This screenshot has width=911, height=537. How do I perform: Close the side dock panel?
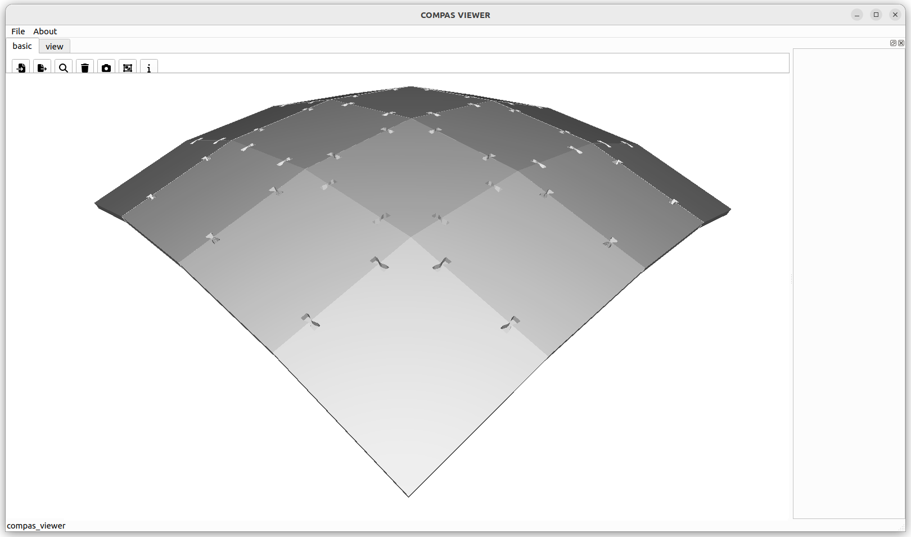coord(901,43)
